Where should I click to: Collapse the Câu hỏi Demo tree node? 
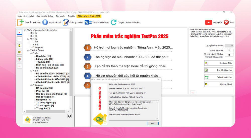tap(28, 50)
